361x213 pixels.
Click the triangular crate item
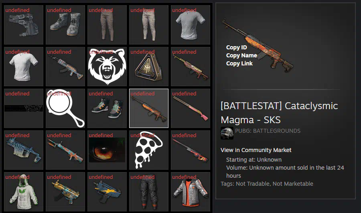(x=149, y=67)
